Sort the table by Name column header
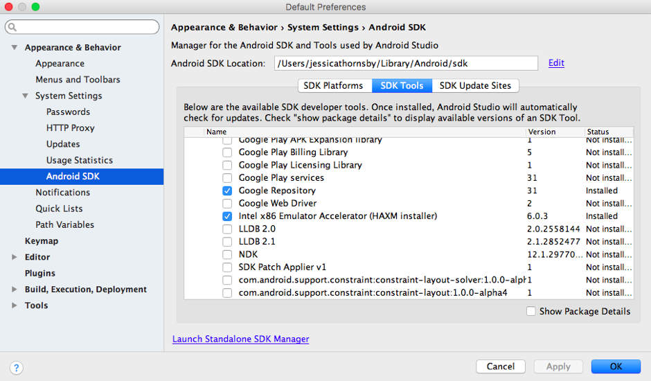651x381 pixels. (x=364, y=132)
